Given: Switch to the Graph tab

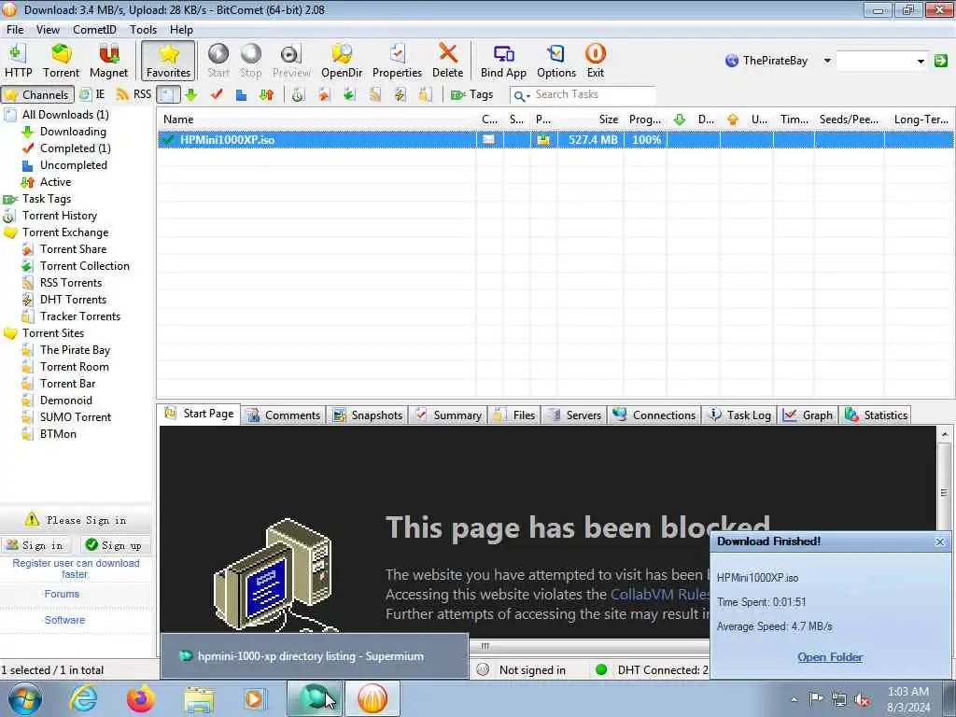Looking at the screenshot, I should tap(808, 415).
